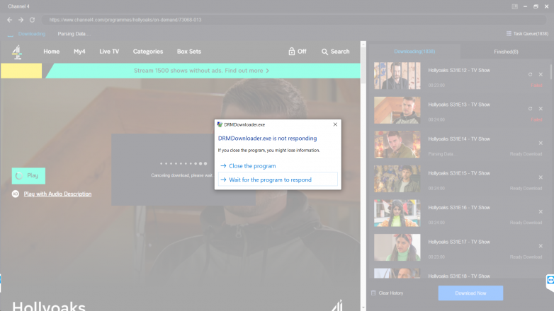554x311 pixels.
Task: Select the Hollyoaks S31E12 thumbnail
Action: tap(397, 76)
